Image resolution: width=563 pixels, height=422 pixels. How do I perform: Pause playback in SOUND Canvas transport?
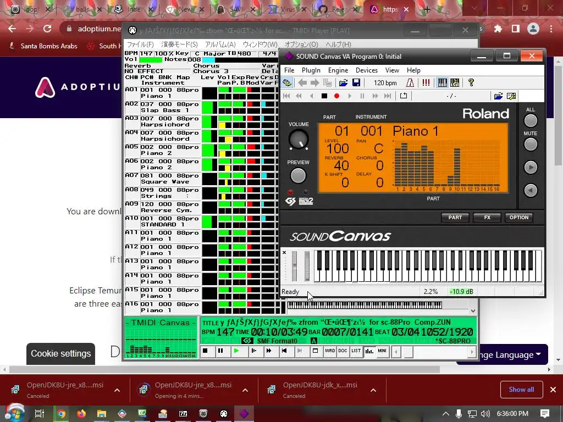(x=362, y=96)
